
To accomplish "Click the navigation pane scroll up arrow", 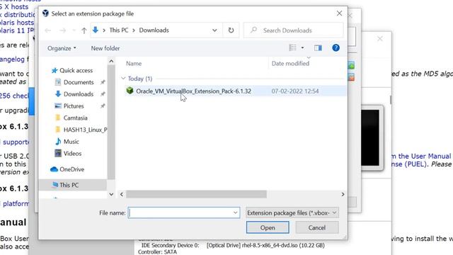I will pyautogui.click(x=111, y=61).
